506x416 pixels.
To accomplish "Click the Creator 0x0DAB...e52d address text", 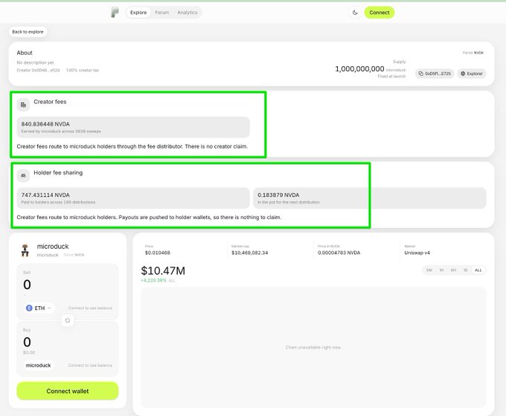I will 38,71.
